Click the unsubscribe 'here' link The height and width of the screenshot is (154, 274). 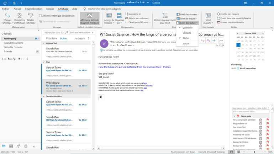point(145,83)
